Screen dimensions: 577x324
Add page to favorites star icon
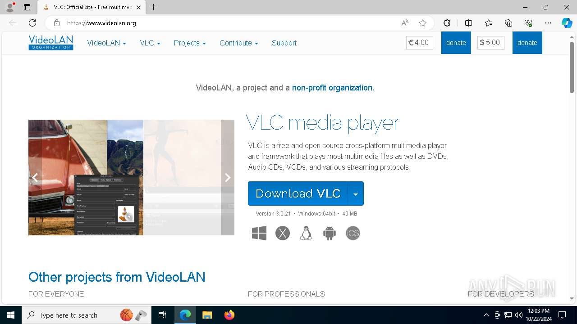[x=423, y=23]
